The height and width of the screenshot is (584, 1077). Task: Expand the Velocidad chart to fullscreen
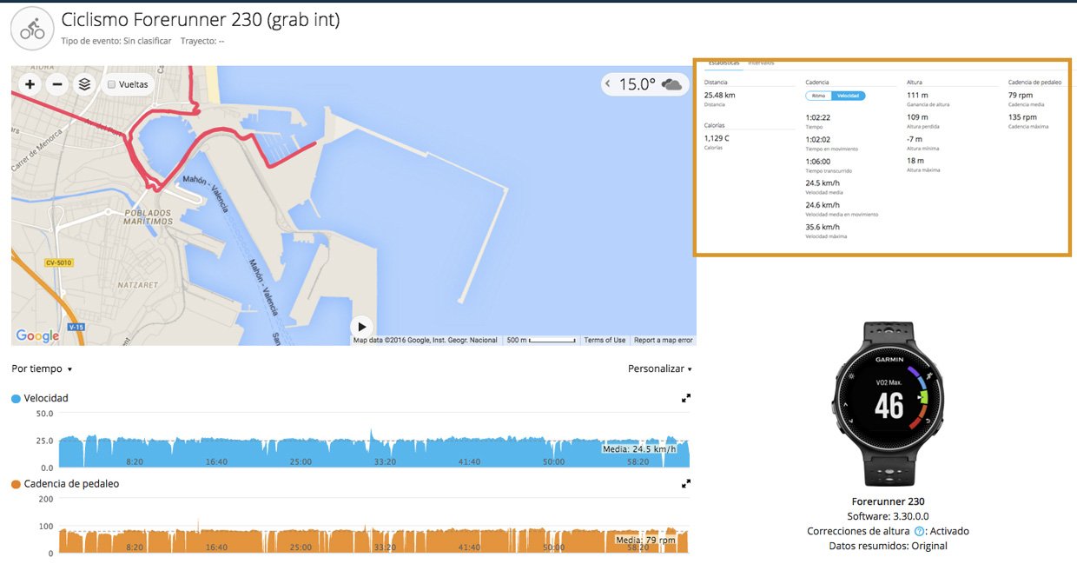click(x=686, y=398)
